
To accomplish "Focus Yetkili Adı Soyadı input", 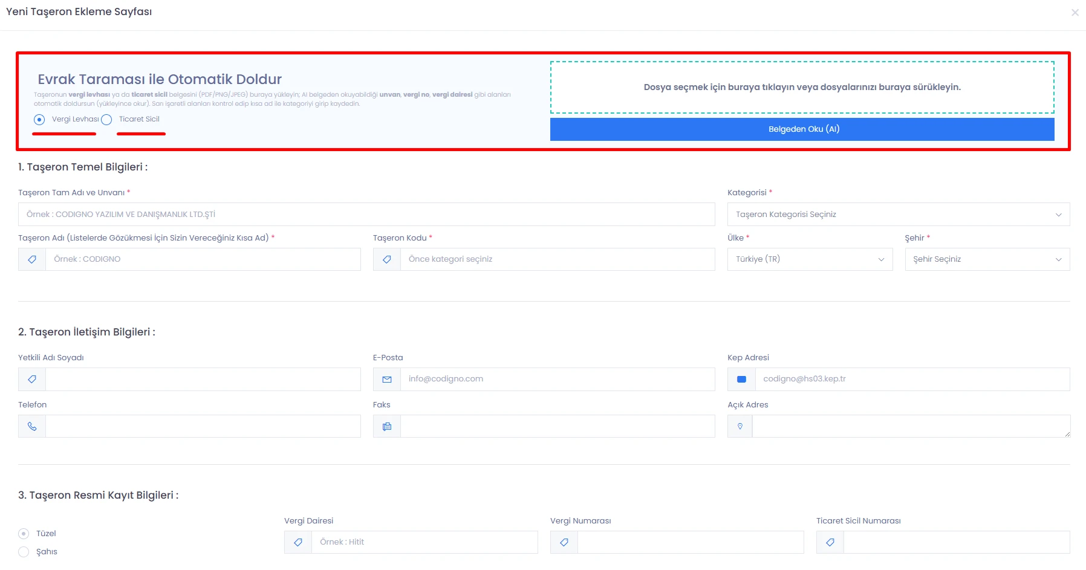I will pos(203,379).
